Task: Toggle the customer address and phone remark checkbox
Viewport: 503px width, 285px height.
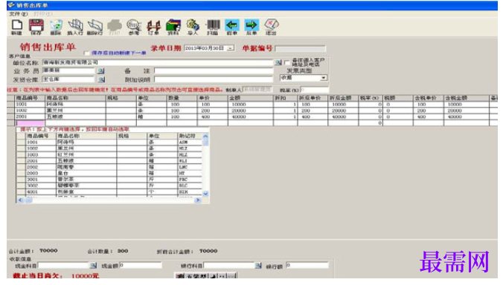Action: click(287, 62)
